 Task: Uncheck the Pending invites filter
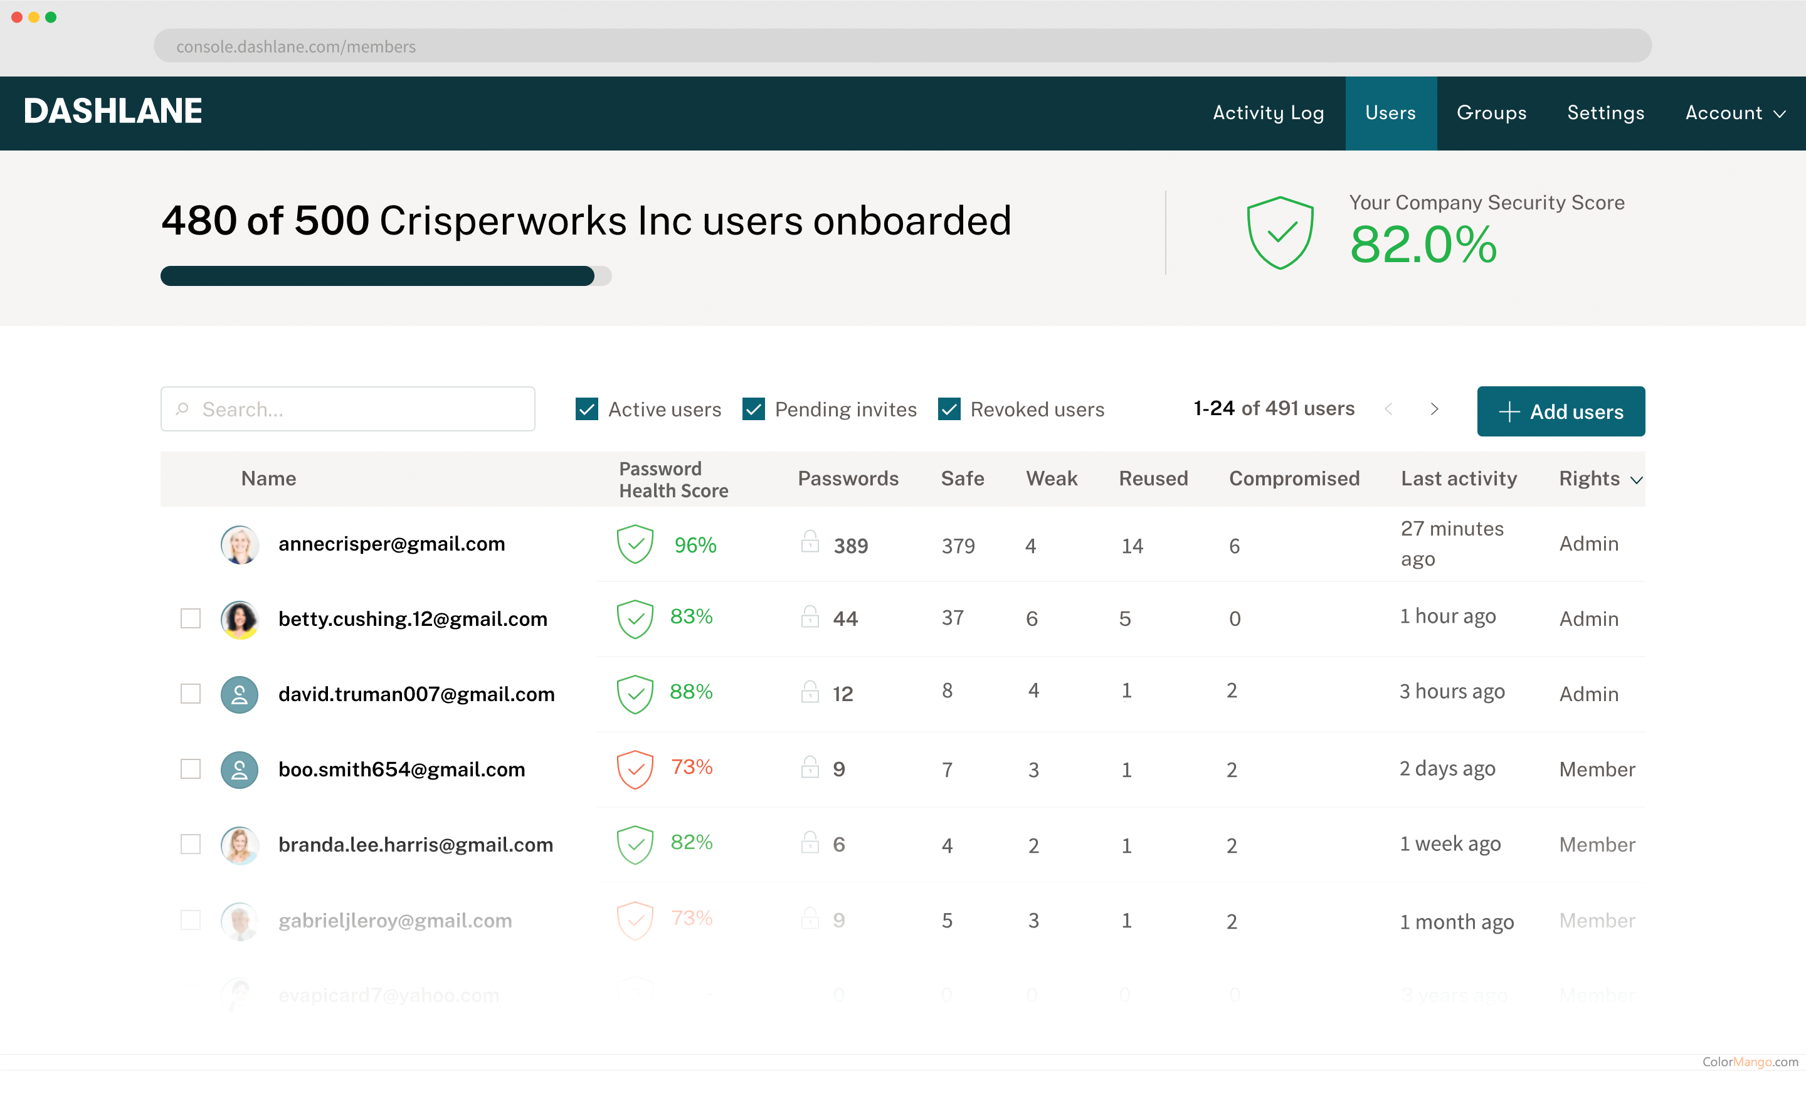pyautogui.click(x=753, y=409)
